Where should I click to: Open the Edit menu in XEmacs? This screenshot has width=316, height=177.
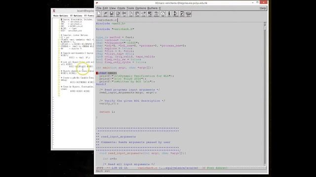105,8
